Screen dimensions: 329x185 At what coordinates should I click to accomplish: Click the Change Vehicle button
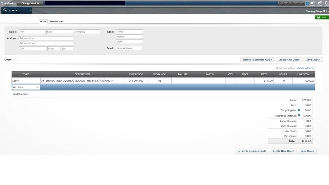(29, 3)
